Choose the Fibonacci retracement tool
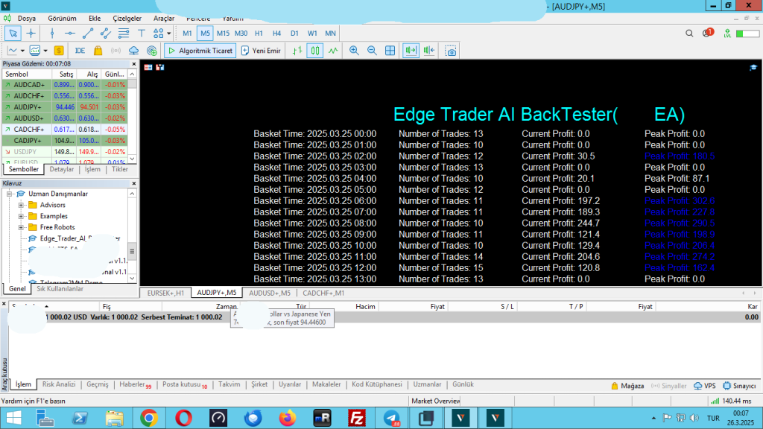 pos(124,34)
